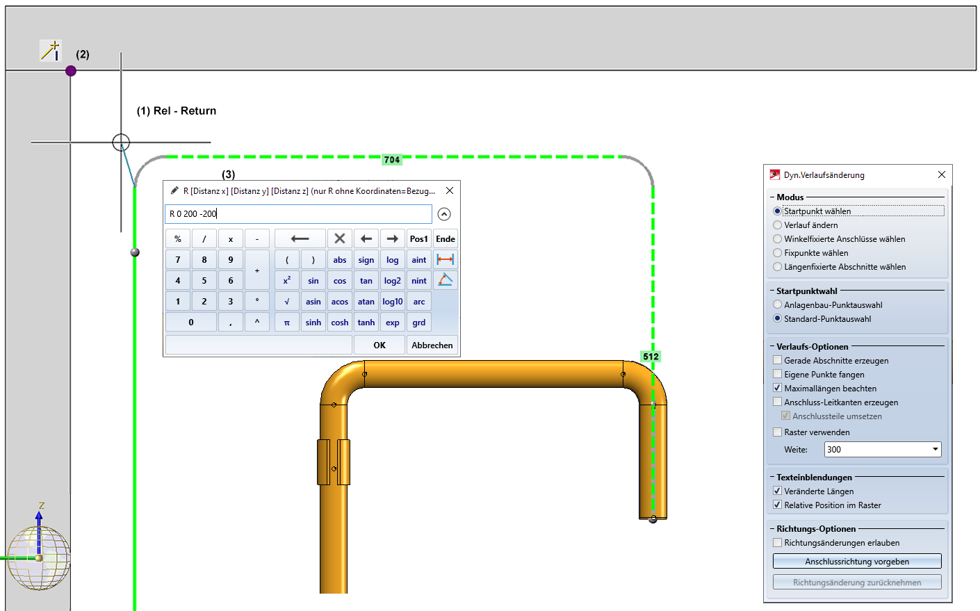Enable Raster verwenden checkbox

(777, 432)
